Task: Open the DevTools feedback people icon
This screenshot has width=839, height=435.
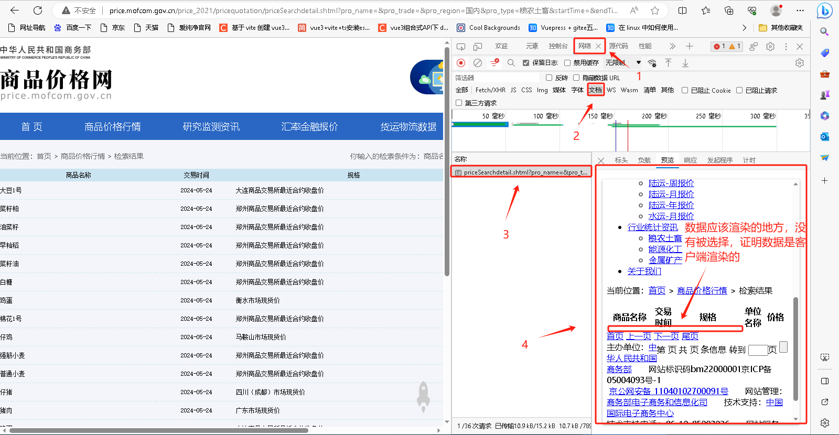Action: [754, 47]
